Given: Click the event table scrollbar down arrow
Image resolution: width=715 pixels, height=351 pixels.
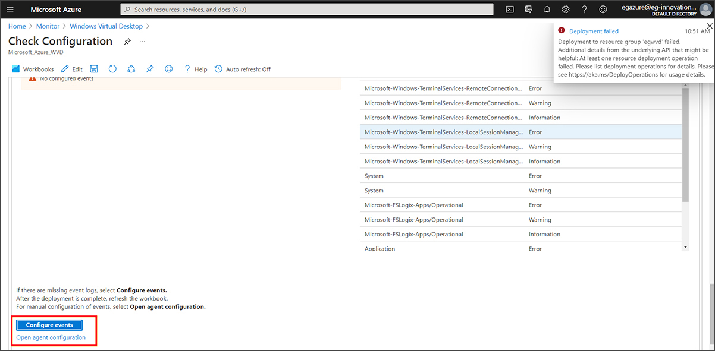Looking at the screenshot, I should point(685,246).
